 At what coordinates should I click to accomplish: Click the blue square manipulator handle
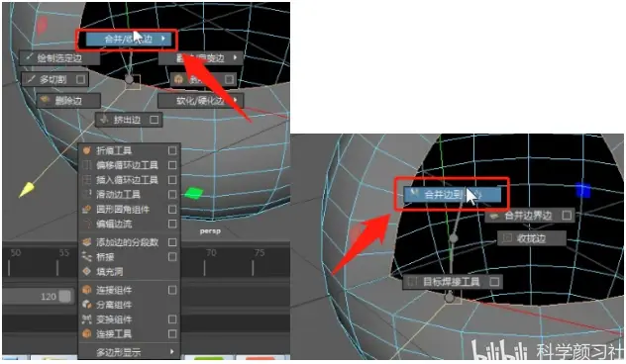click(583, 190)
